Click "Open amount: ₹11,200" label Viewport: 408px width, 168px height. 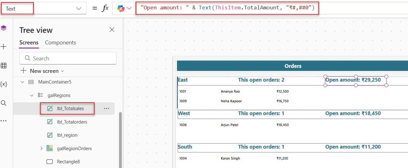click(x=353, y=147)
